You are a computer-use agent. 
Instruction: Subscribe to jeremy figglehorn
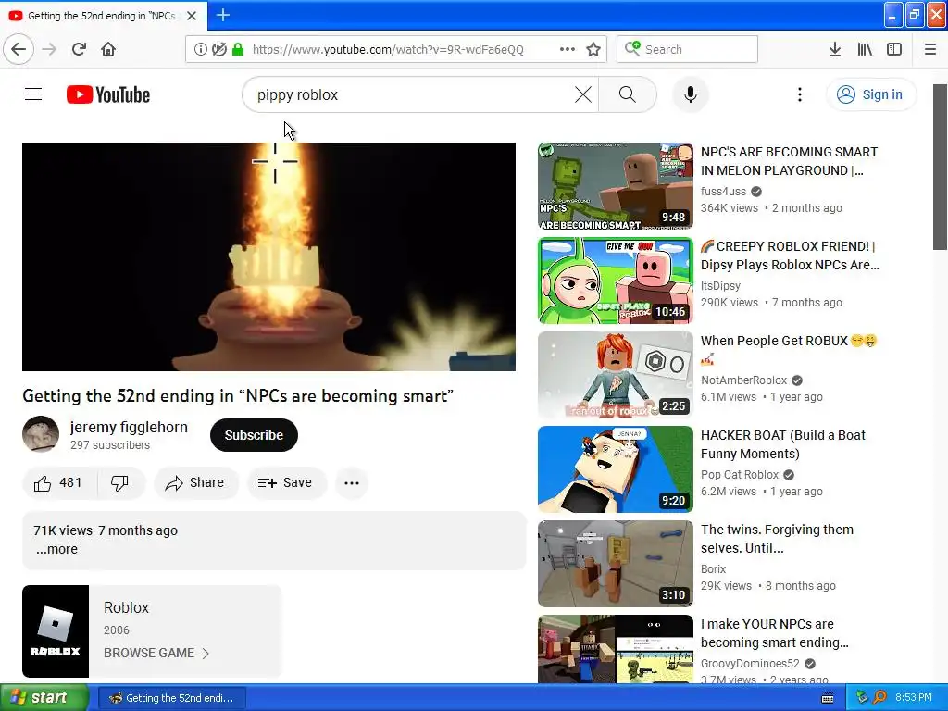pyautogui.click(x=254, y=435)
